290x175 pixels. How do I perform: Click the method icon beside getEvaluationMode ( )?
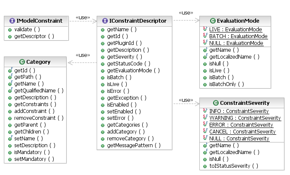tap(103, 71)
